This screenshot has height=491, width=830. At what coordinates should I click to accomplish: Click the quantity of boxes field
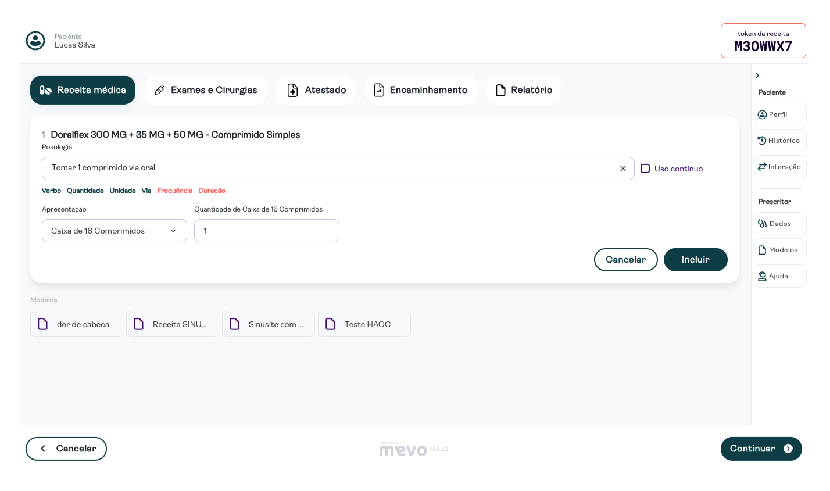(x=266, y=231)
